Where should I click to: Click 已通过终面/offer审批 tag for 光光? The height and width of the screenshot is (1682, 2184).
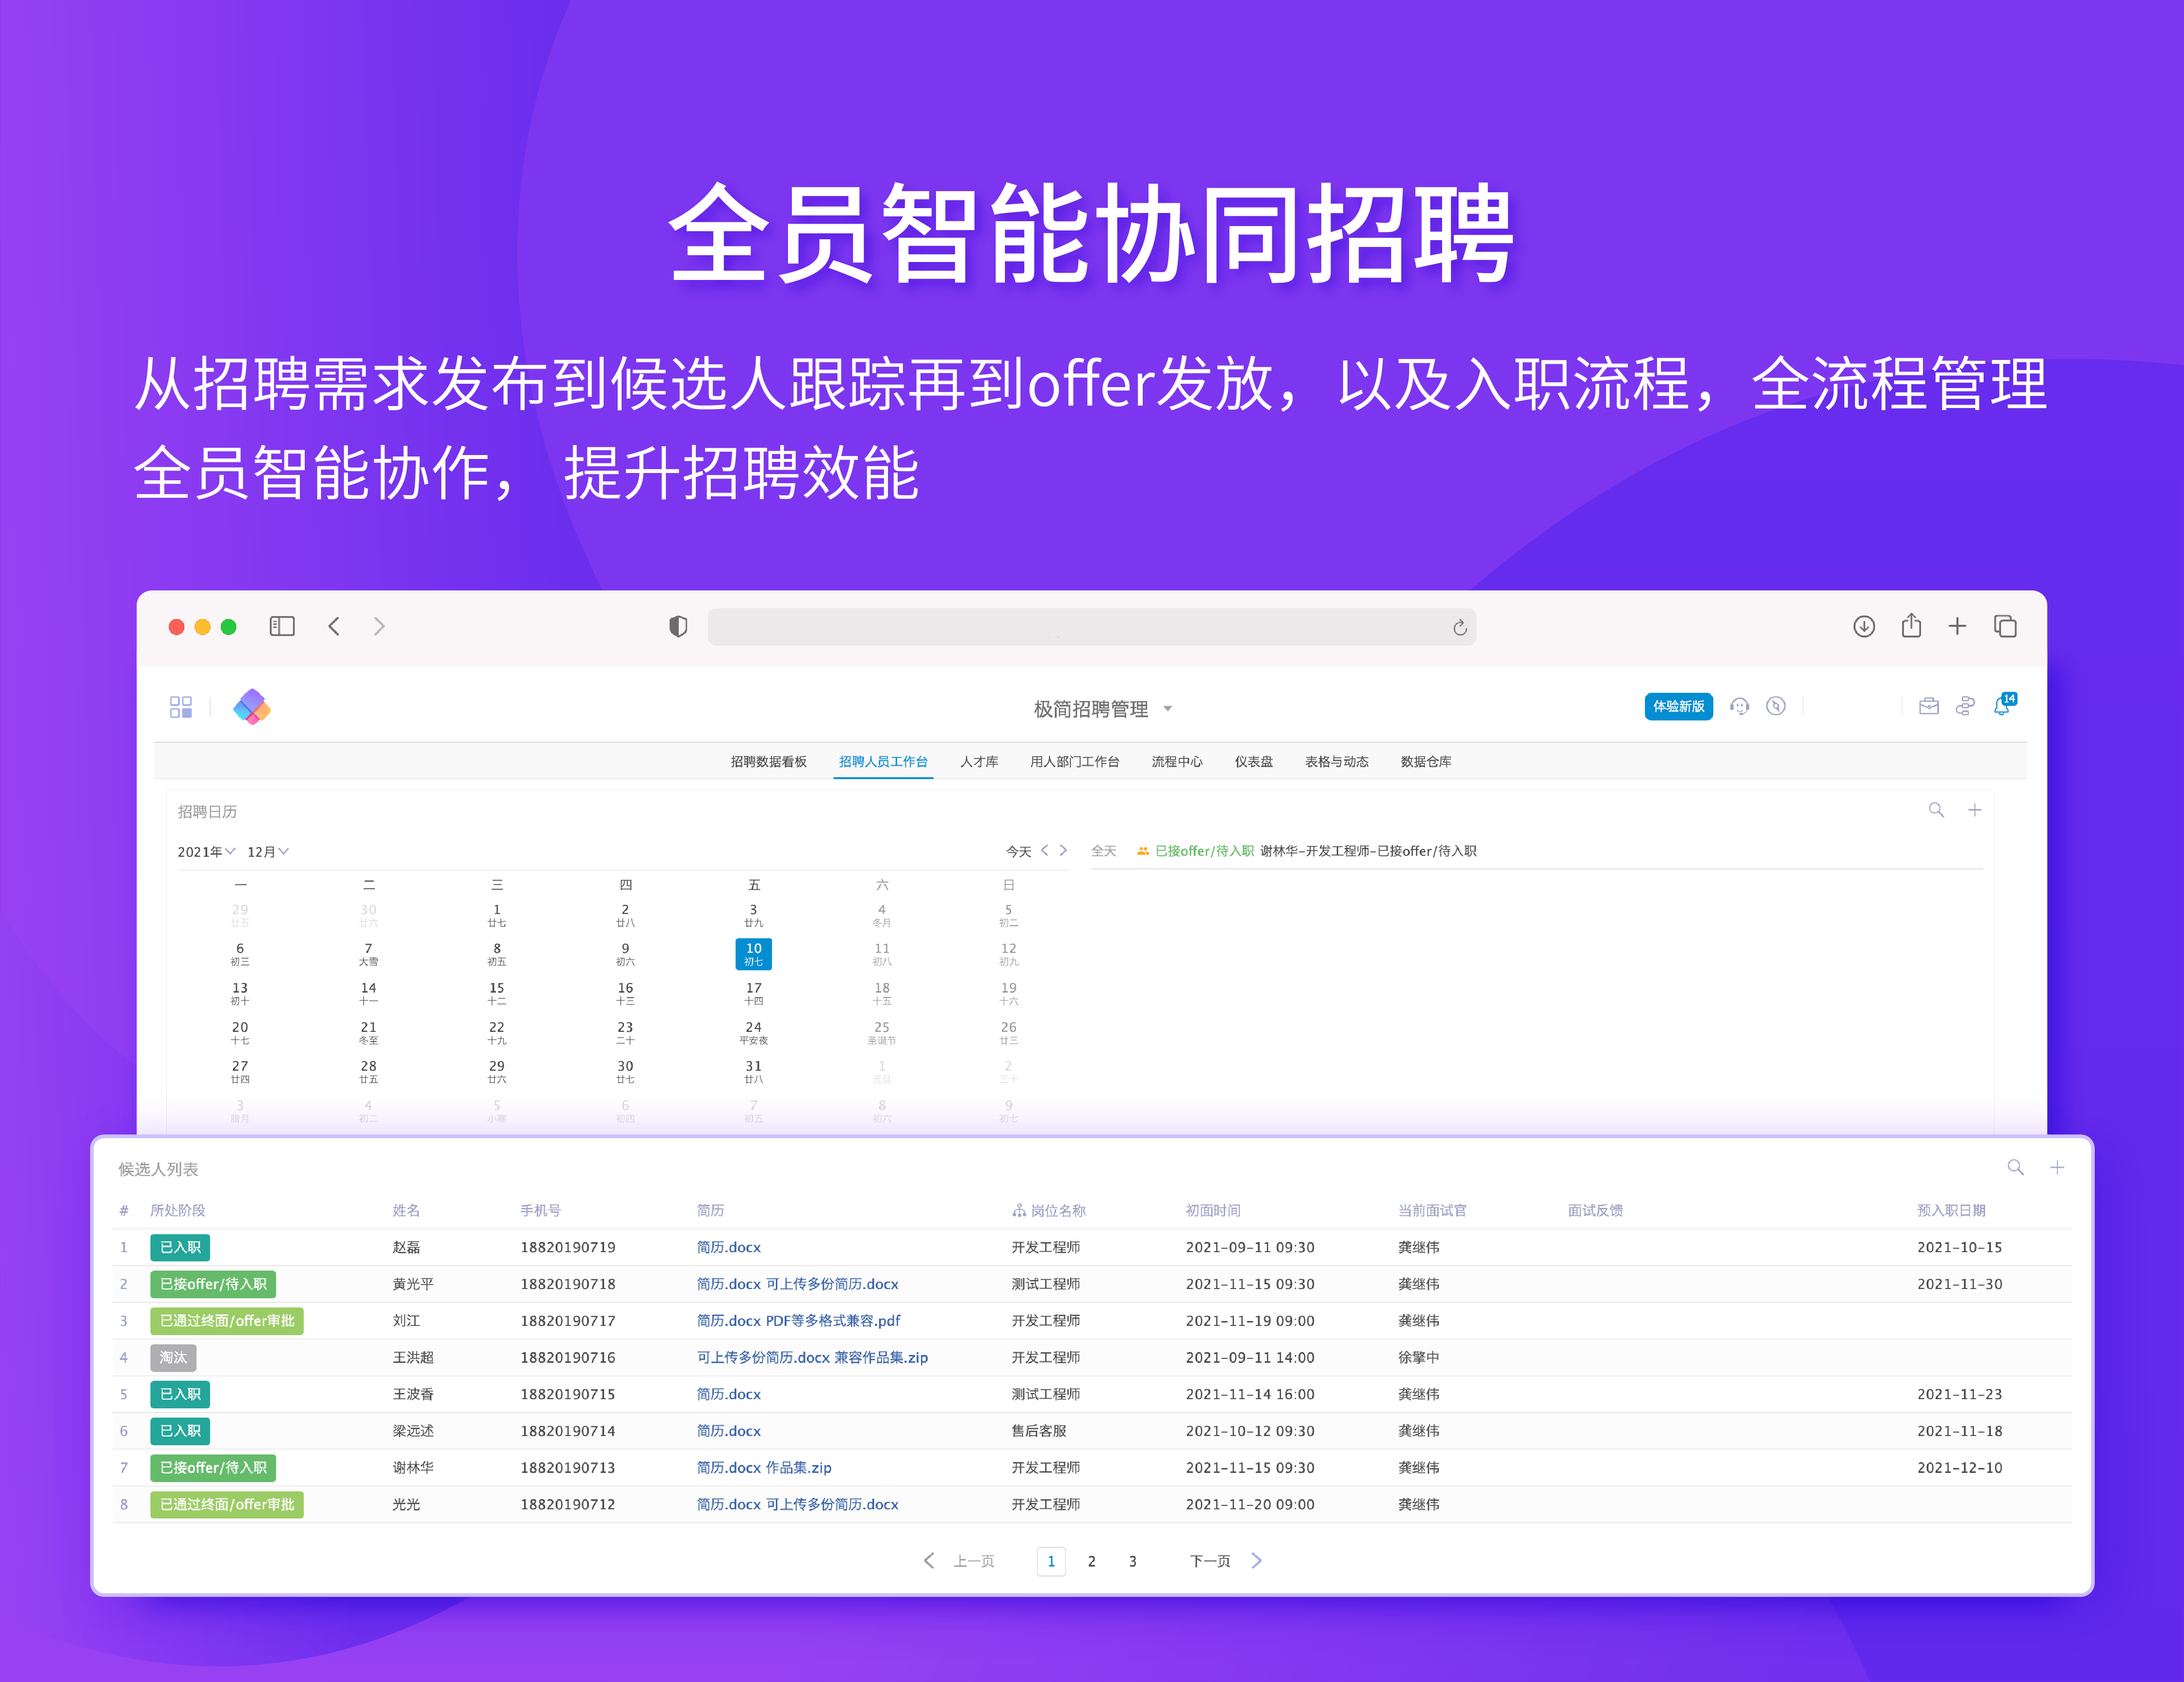pyautogui.click(x=227, y=1504)
